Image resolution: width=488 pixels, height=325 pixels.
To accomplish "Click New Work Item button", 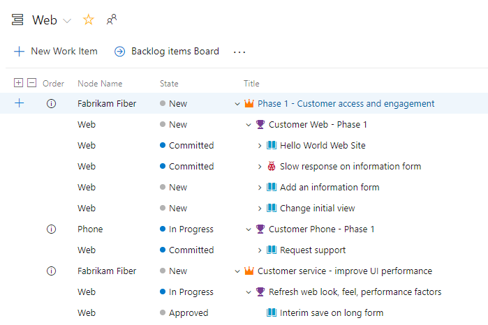I will tap(56, 52).
